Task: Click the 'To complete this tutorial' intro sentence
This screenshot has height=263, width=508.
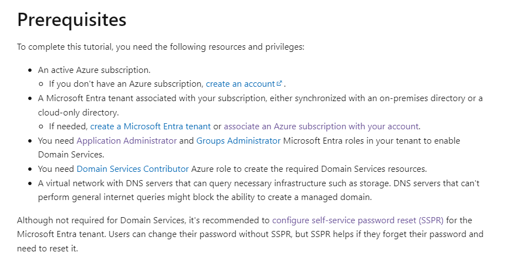Action: pos(160,47)
